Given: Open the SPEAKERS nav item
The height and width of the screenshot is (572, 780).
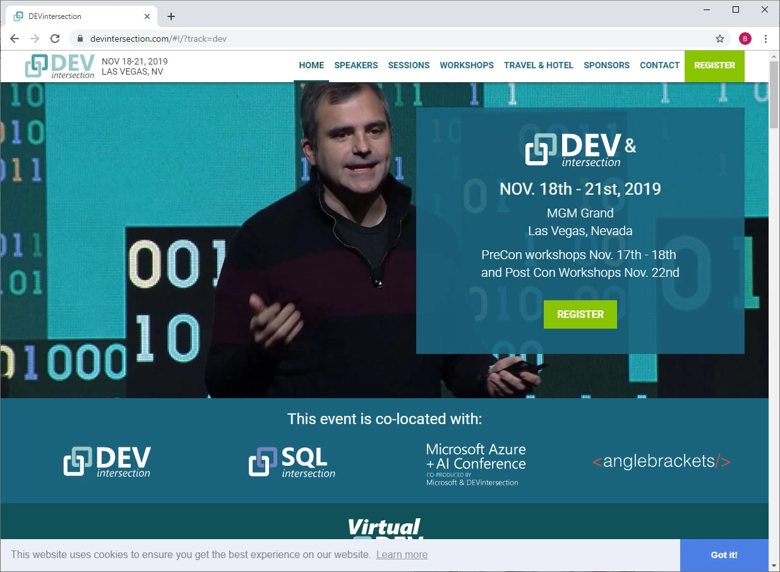Looking at the screenshot, I should coord(356,65).
